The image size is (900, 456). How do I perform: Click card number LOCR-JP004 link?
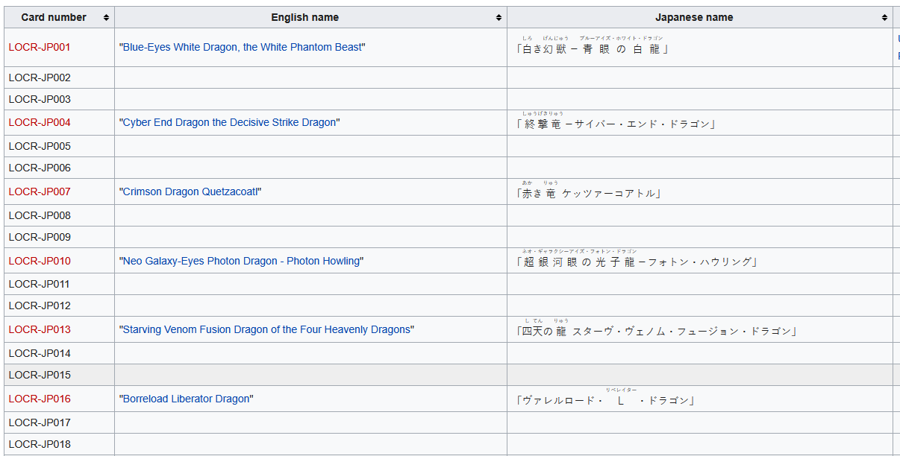[x=40, y=122]
